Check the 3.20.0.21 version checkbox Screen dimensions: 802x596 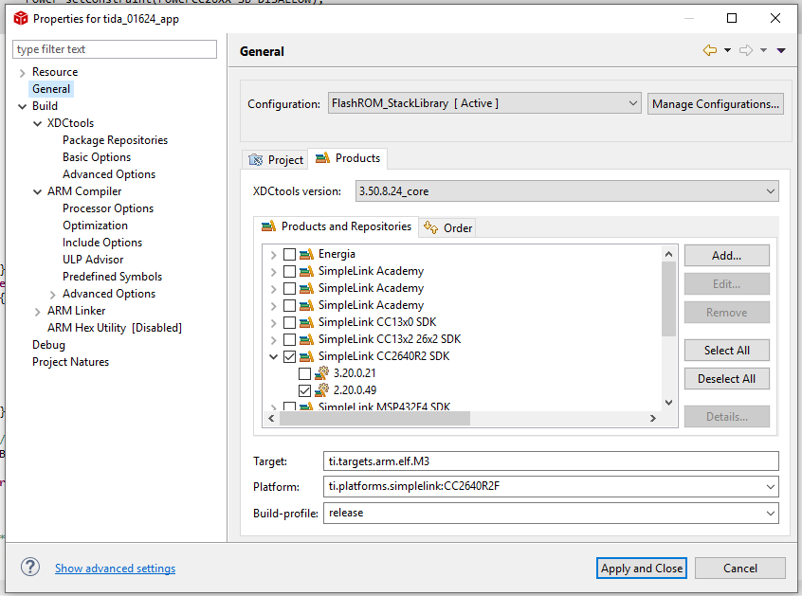pyautogui.click(x=305, y=373)
